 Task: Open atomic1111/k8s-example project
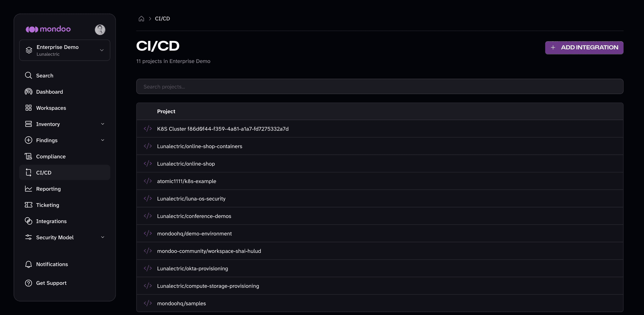click(x=380, y=181)
